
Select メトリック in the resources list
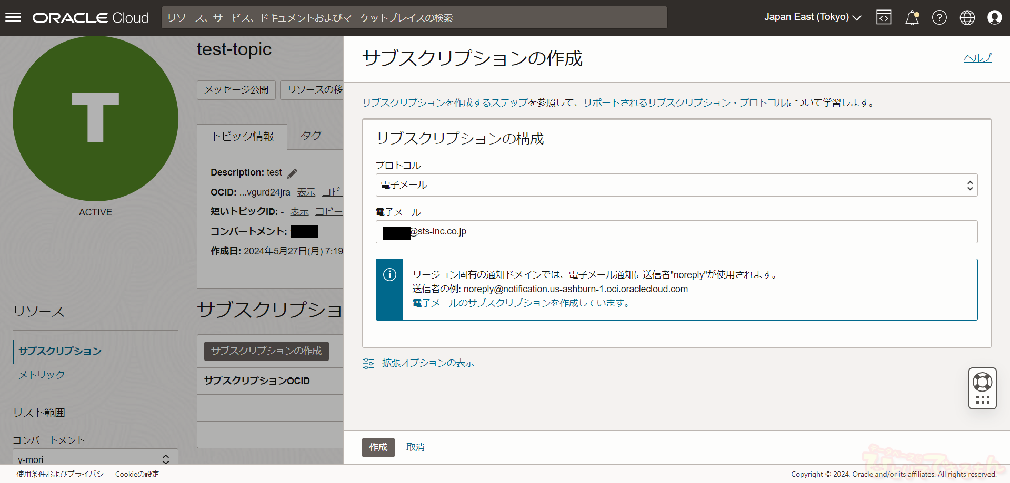click(x=42, y=375)
